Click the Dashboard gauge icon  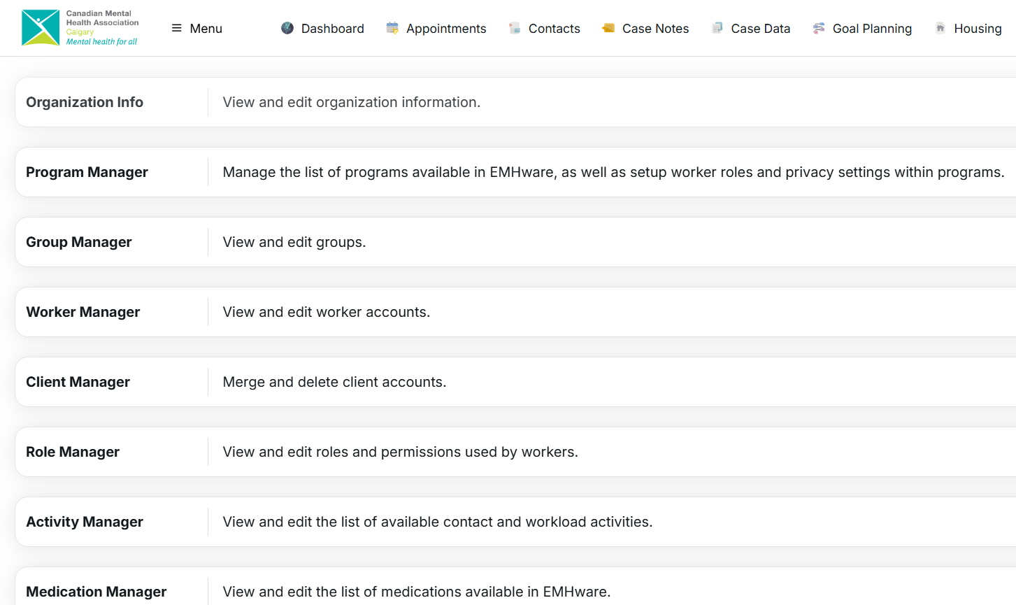click(287, 28)
